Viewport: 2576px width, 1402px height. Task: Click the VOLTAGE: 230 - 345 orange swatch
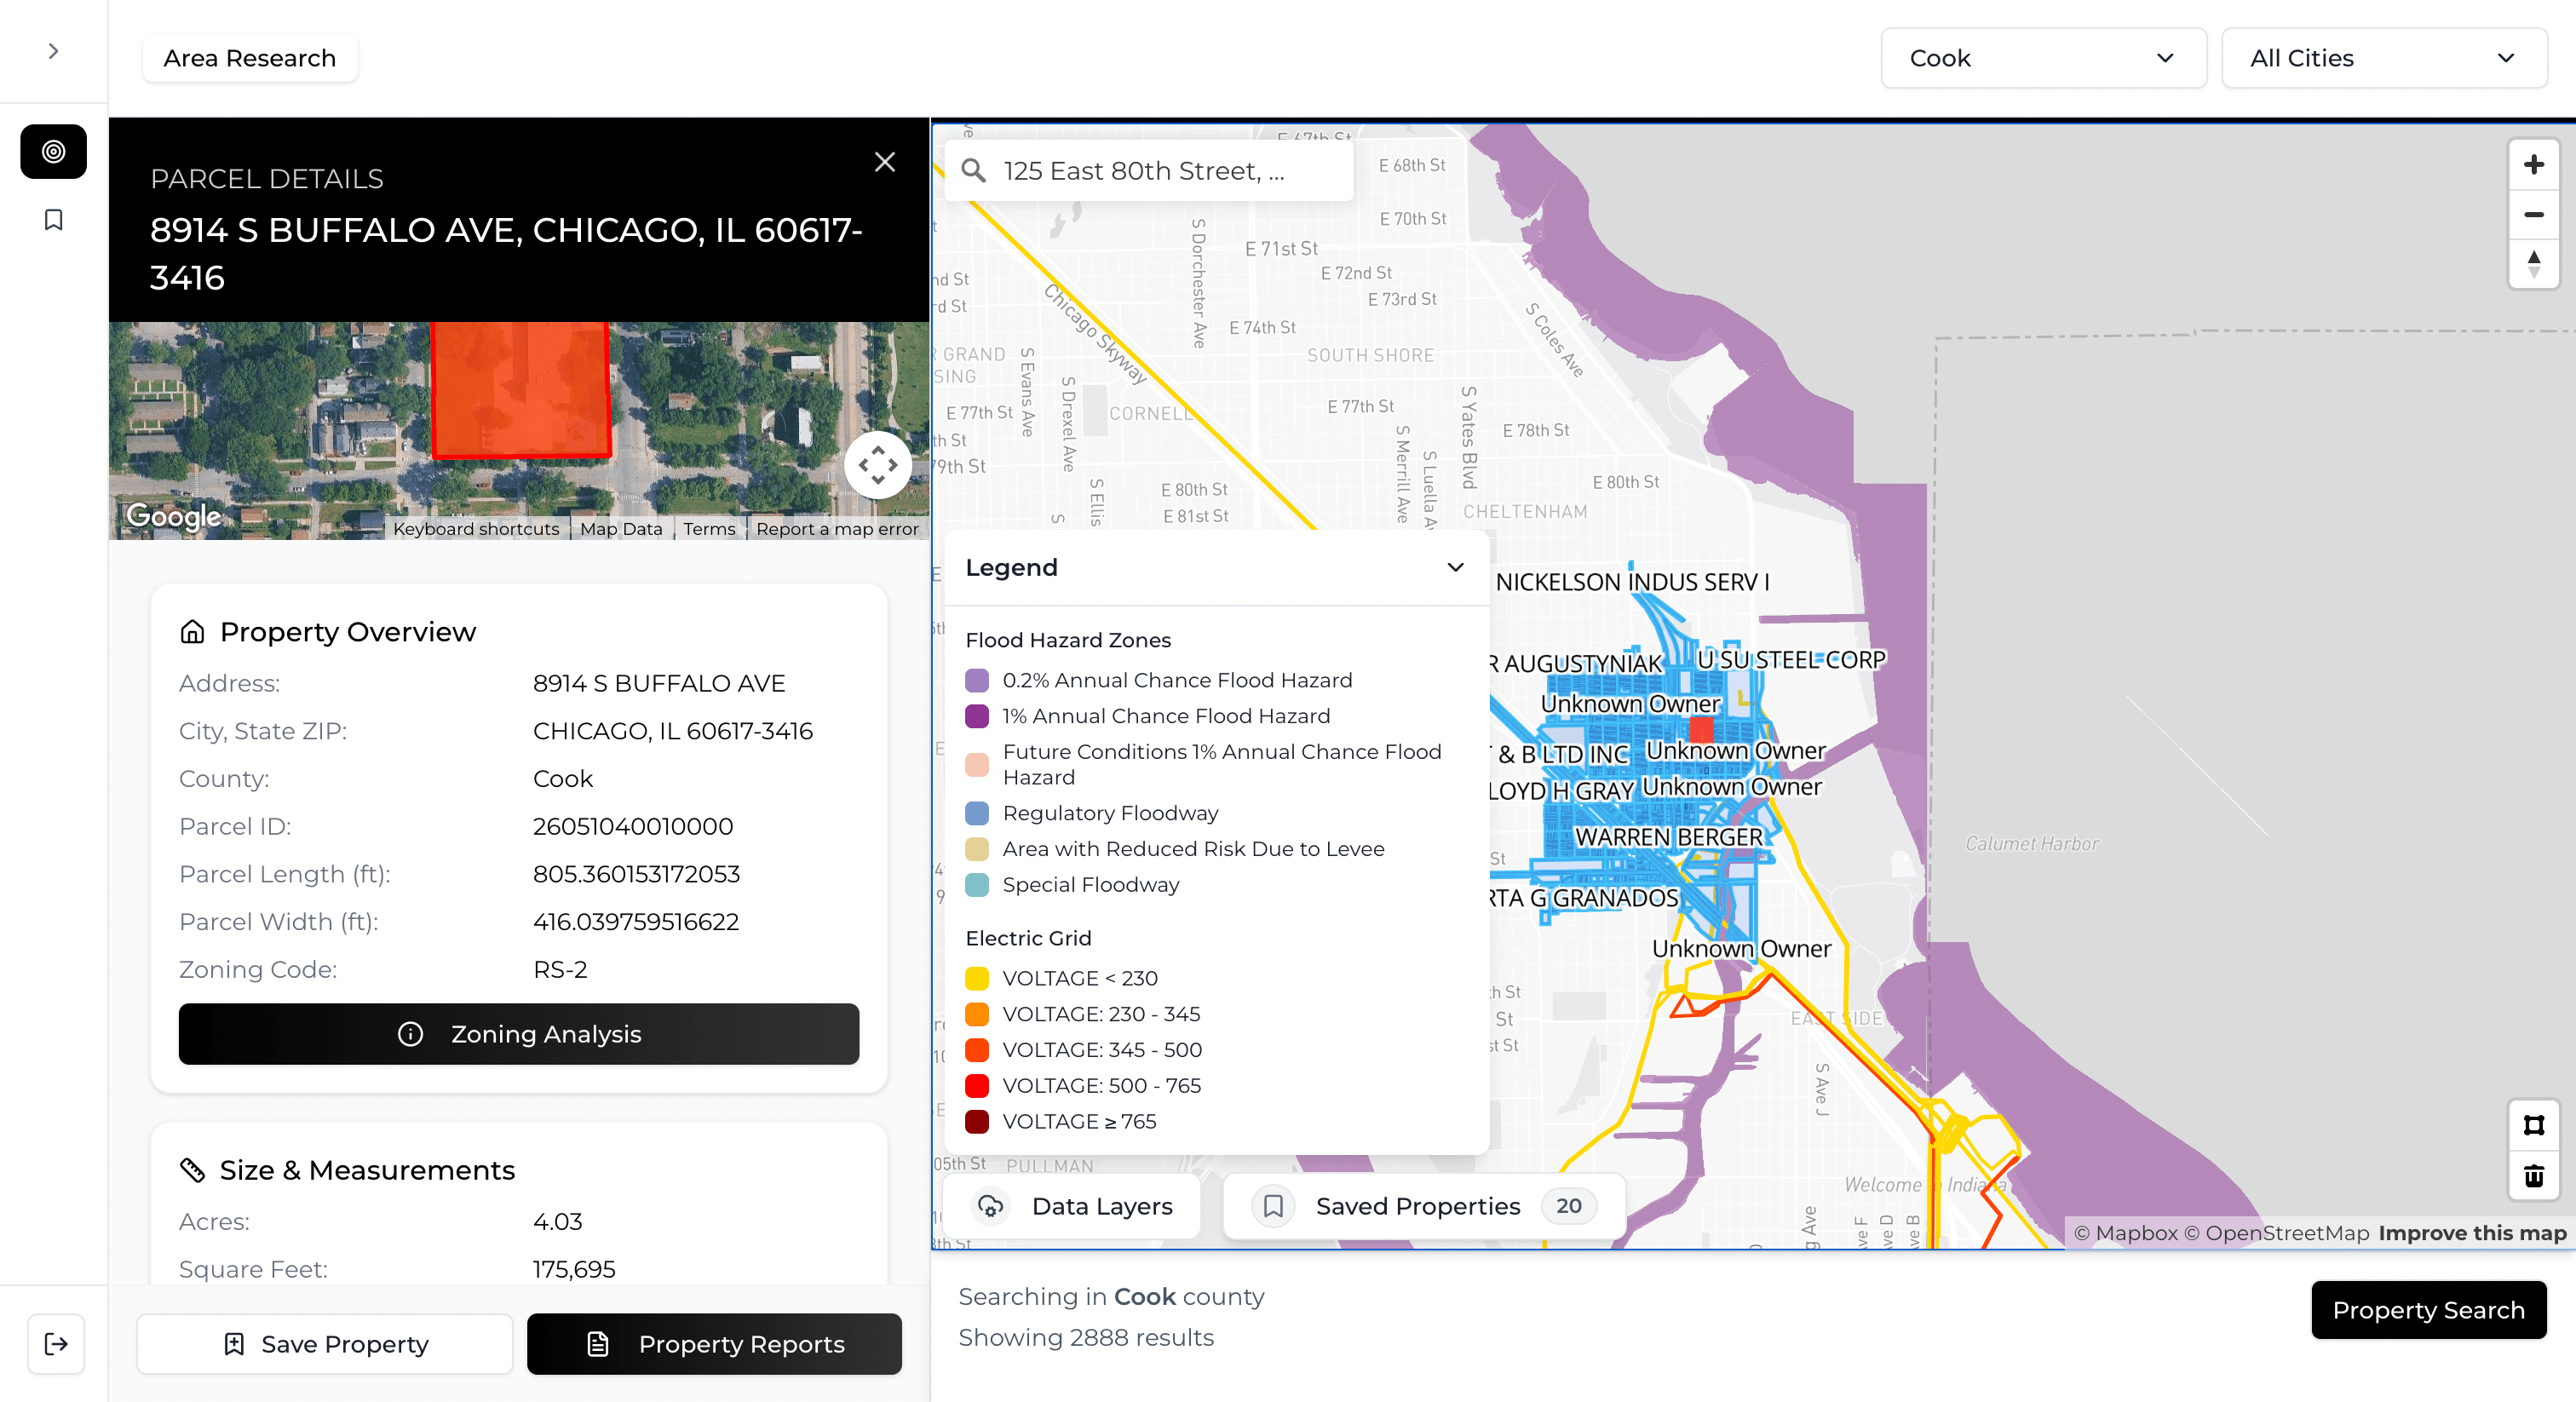[x=977, y=1015]
